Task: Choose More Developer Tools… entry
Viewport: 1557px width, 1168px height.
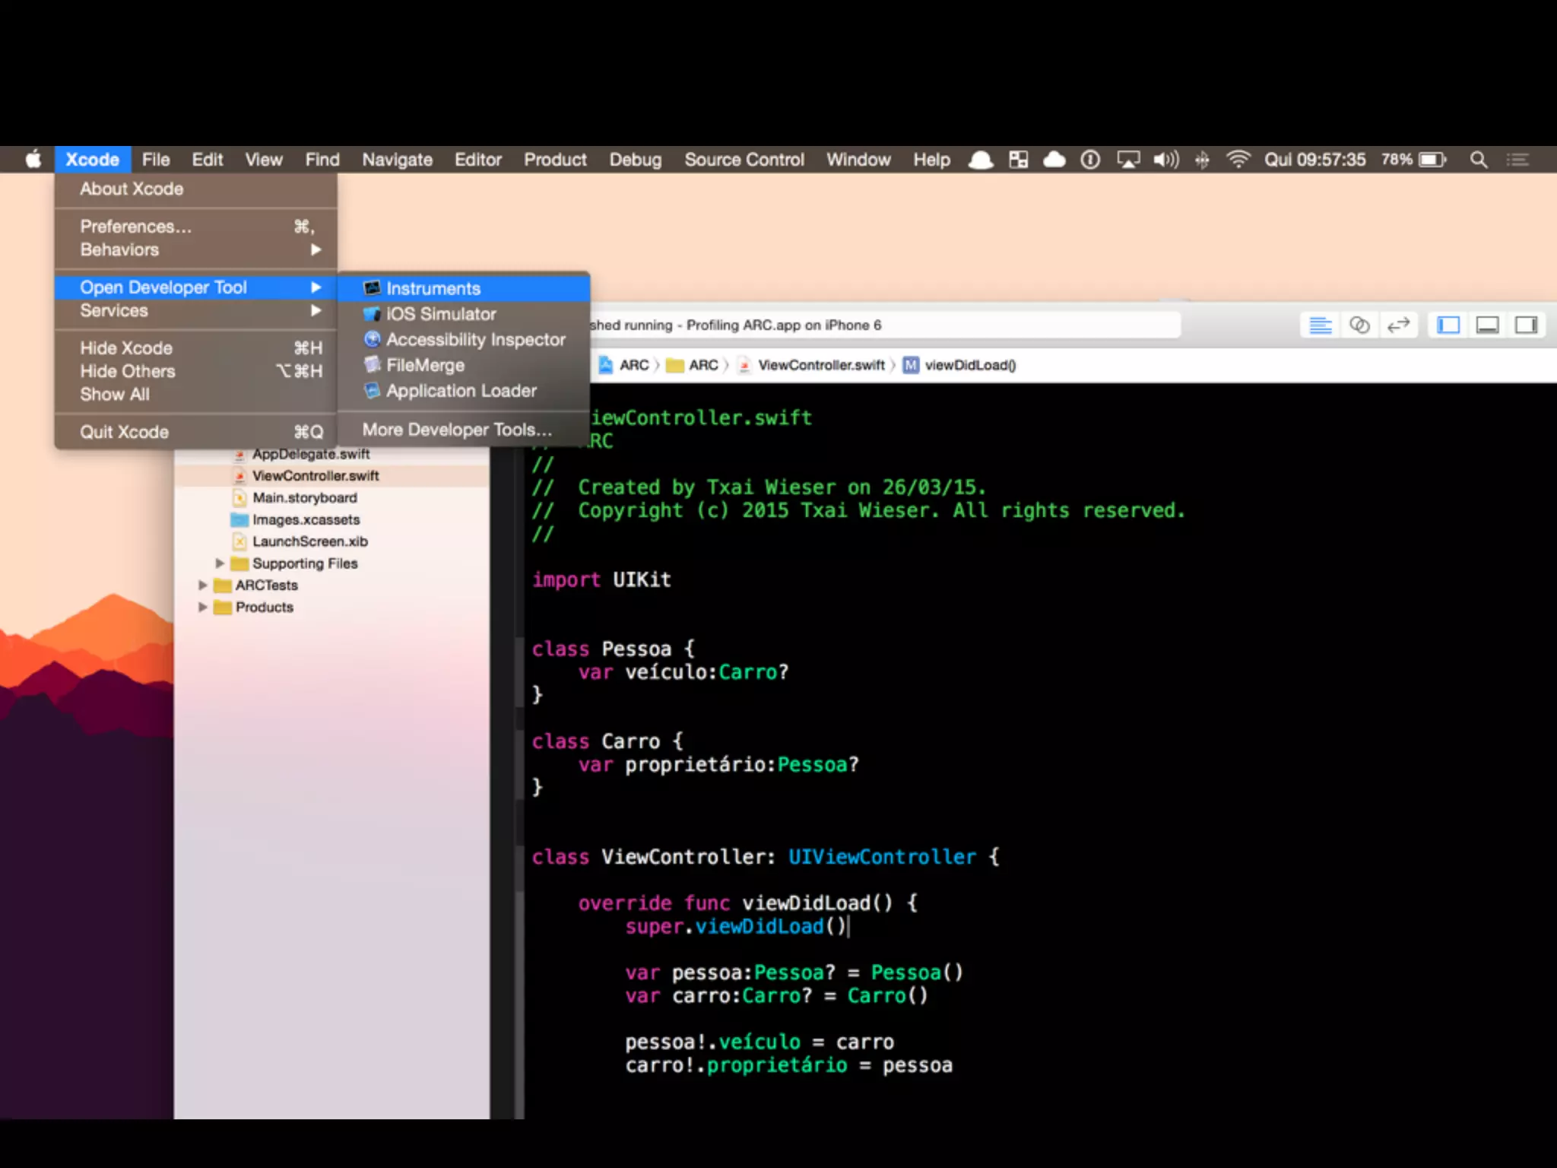Action: [456, 430]
